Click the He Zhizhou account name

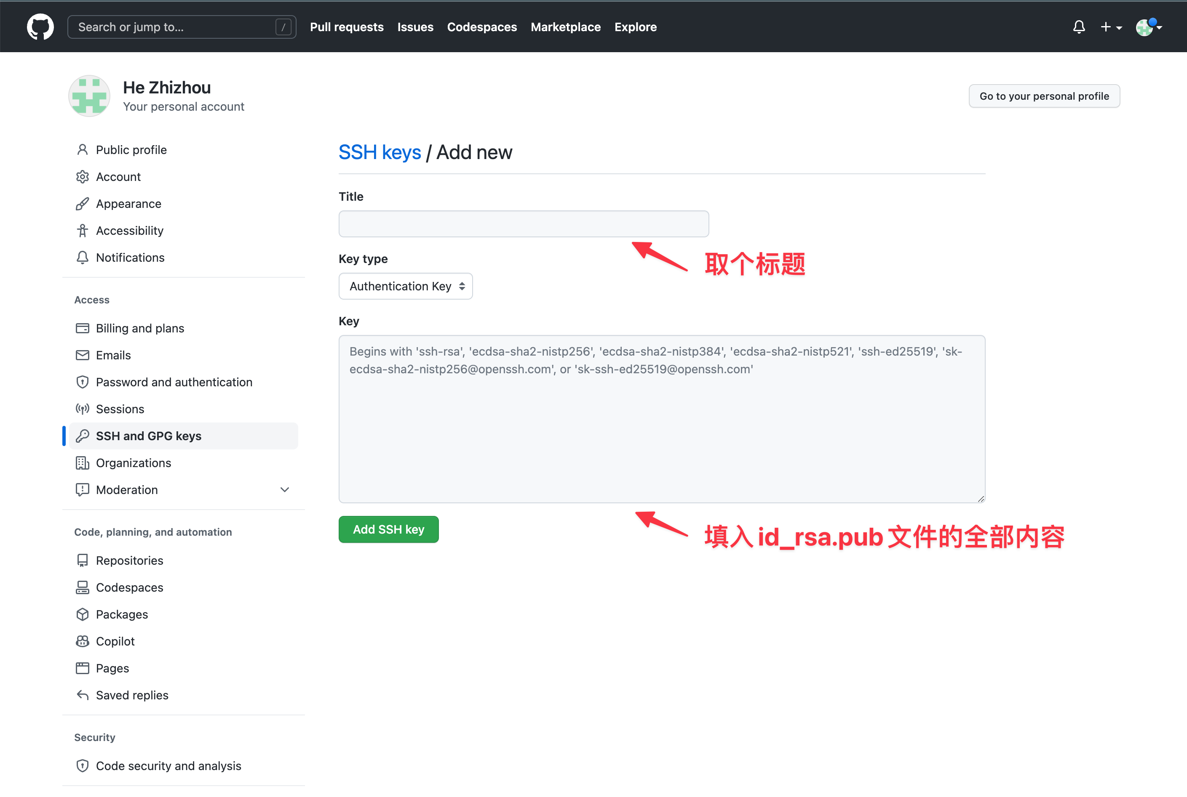[167, 88]
